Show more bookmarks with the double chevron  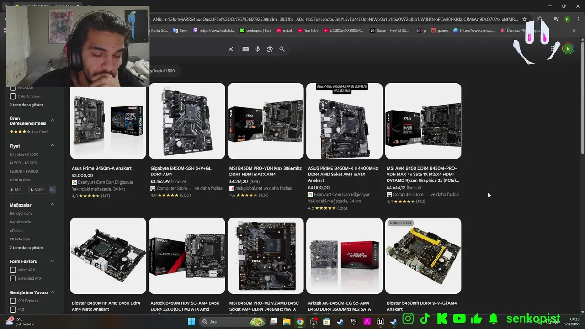tap(574, 31)
